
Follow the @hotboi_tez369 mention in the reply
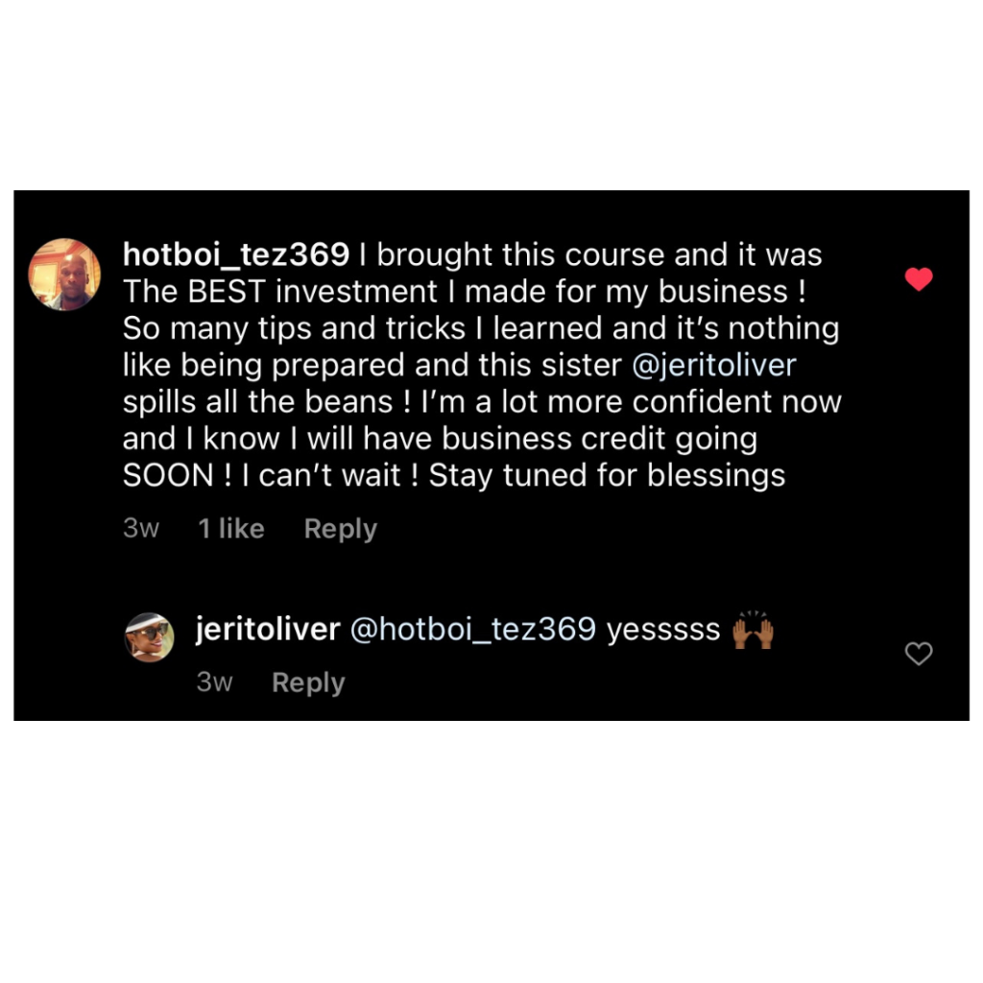pyautogui.click(x=473, y=630)
